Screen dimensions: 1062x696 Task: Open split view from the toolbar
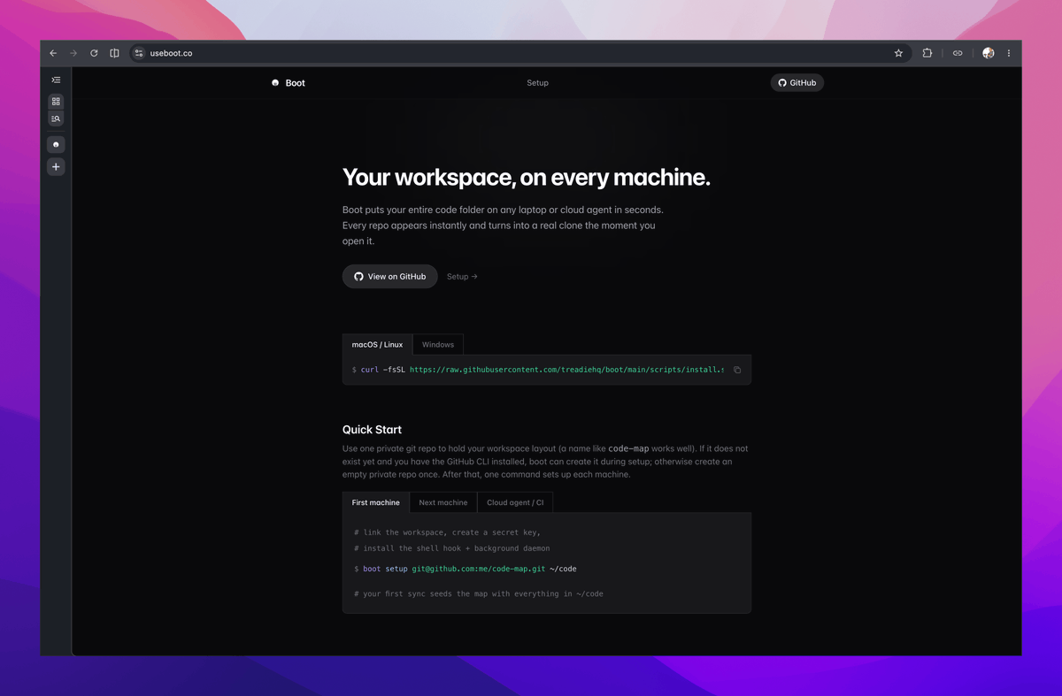[114, 53]
